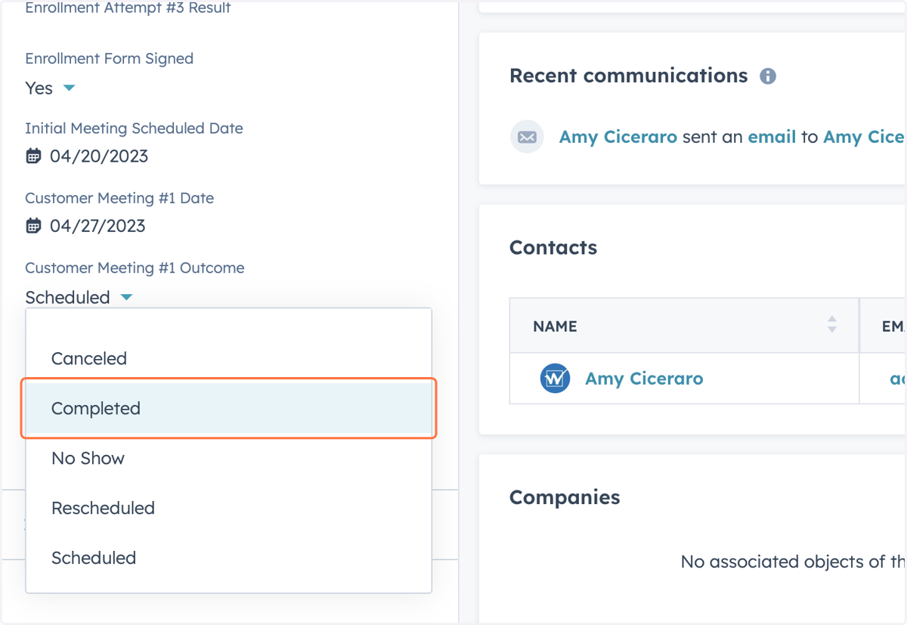
Task: Open calendar for Customer Meeting #1 Date
Action: 33,226
